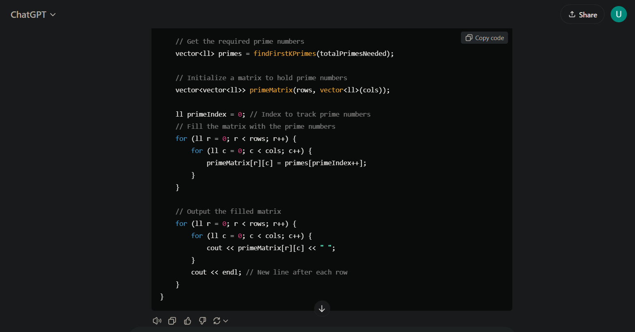Screen dimensions: 635x332
Task: Click the comment 'Initialize a matrix to hold prime numbers'
Action: (261, 78)
